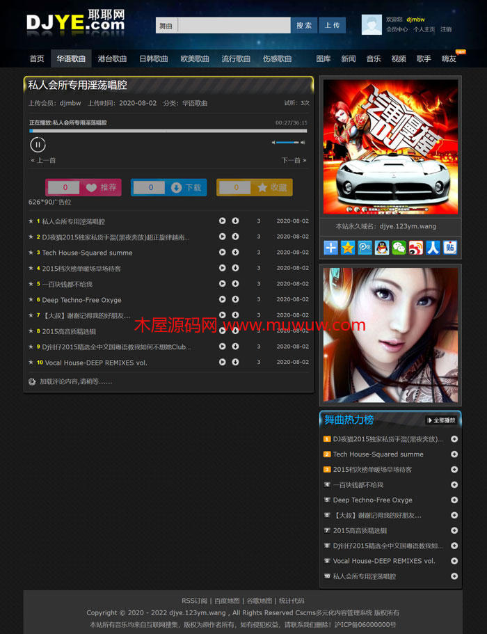This screenshot has width=487, height=634.
Task: Share to Sina Weibo icon
Action: point(416,247)
